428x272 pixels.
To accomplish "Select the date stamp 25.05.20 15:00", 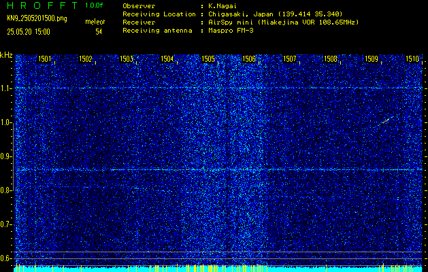I will click(x=29, y=32).
